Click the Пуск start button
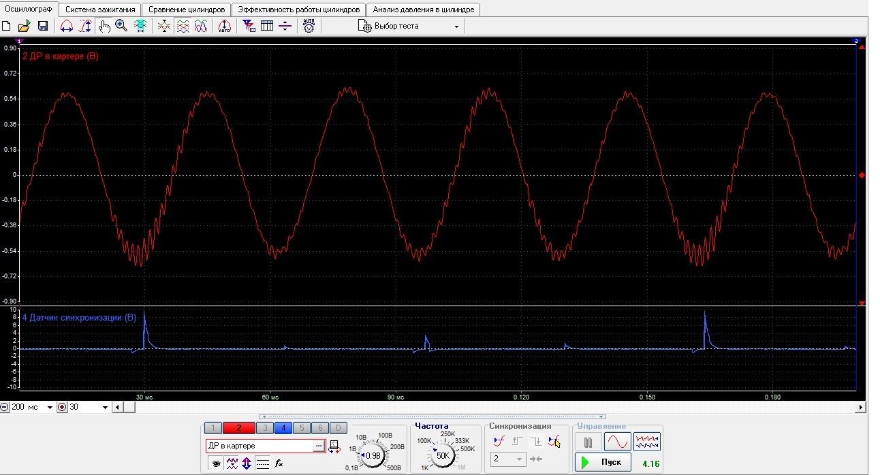 click(x=602, y=463)
